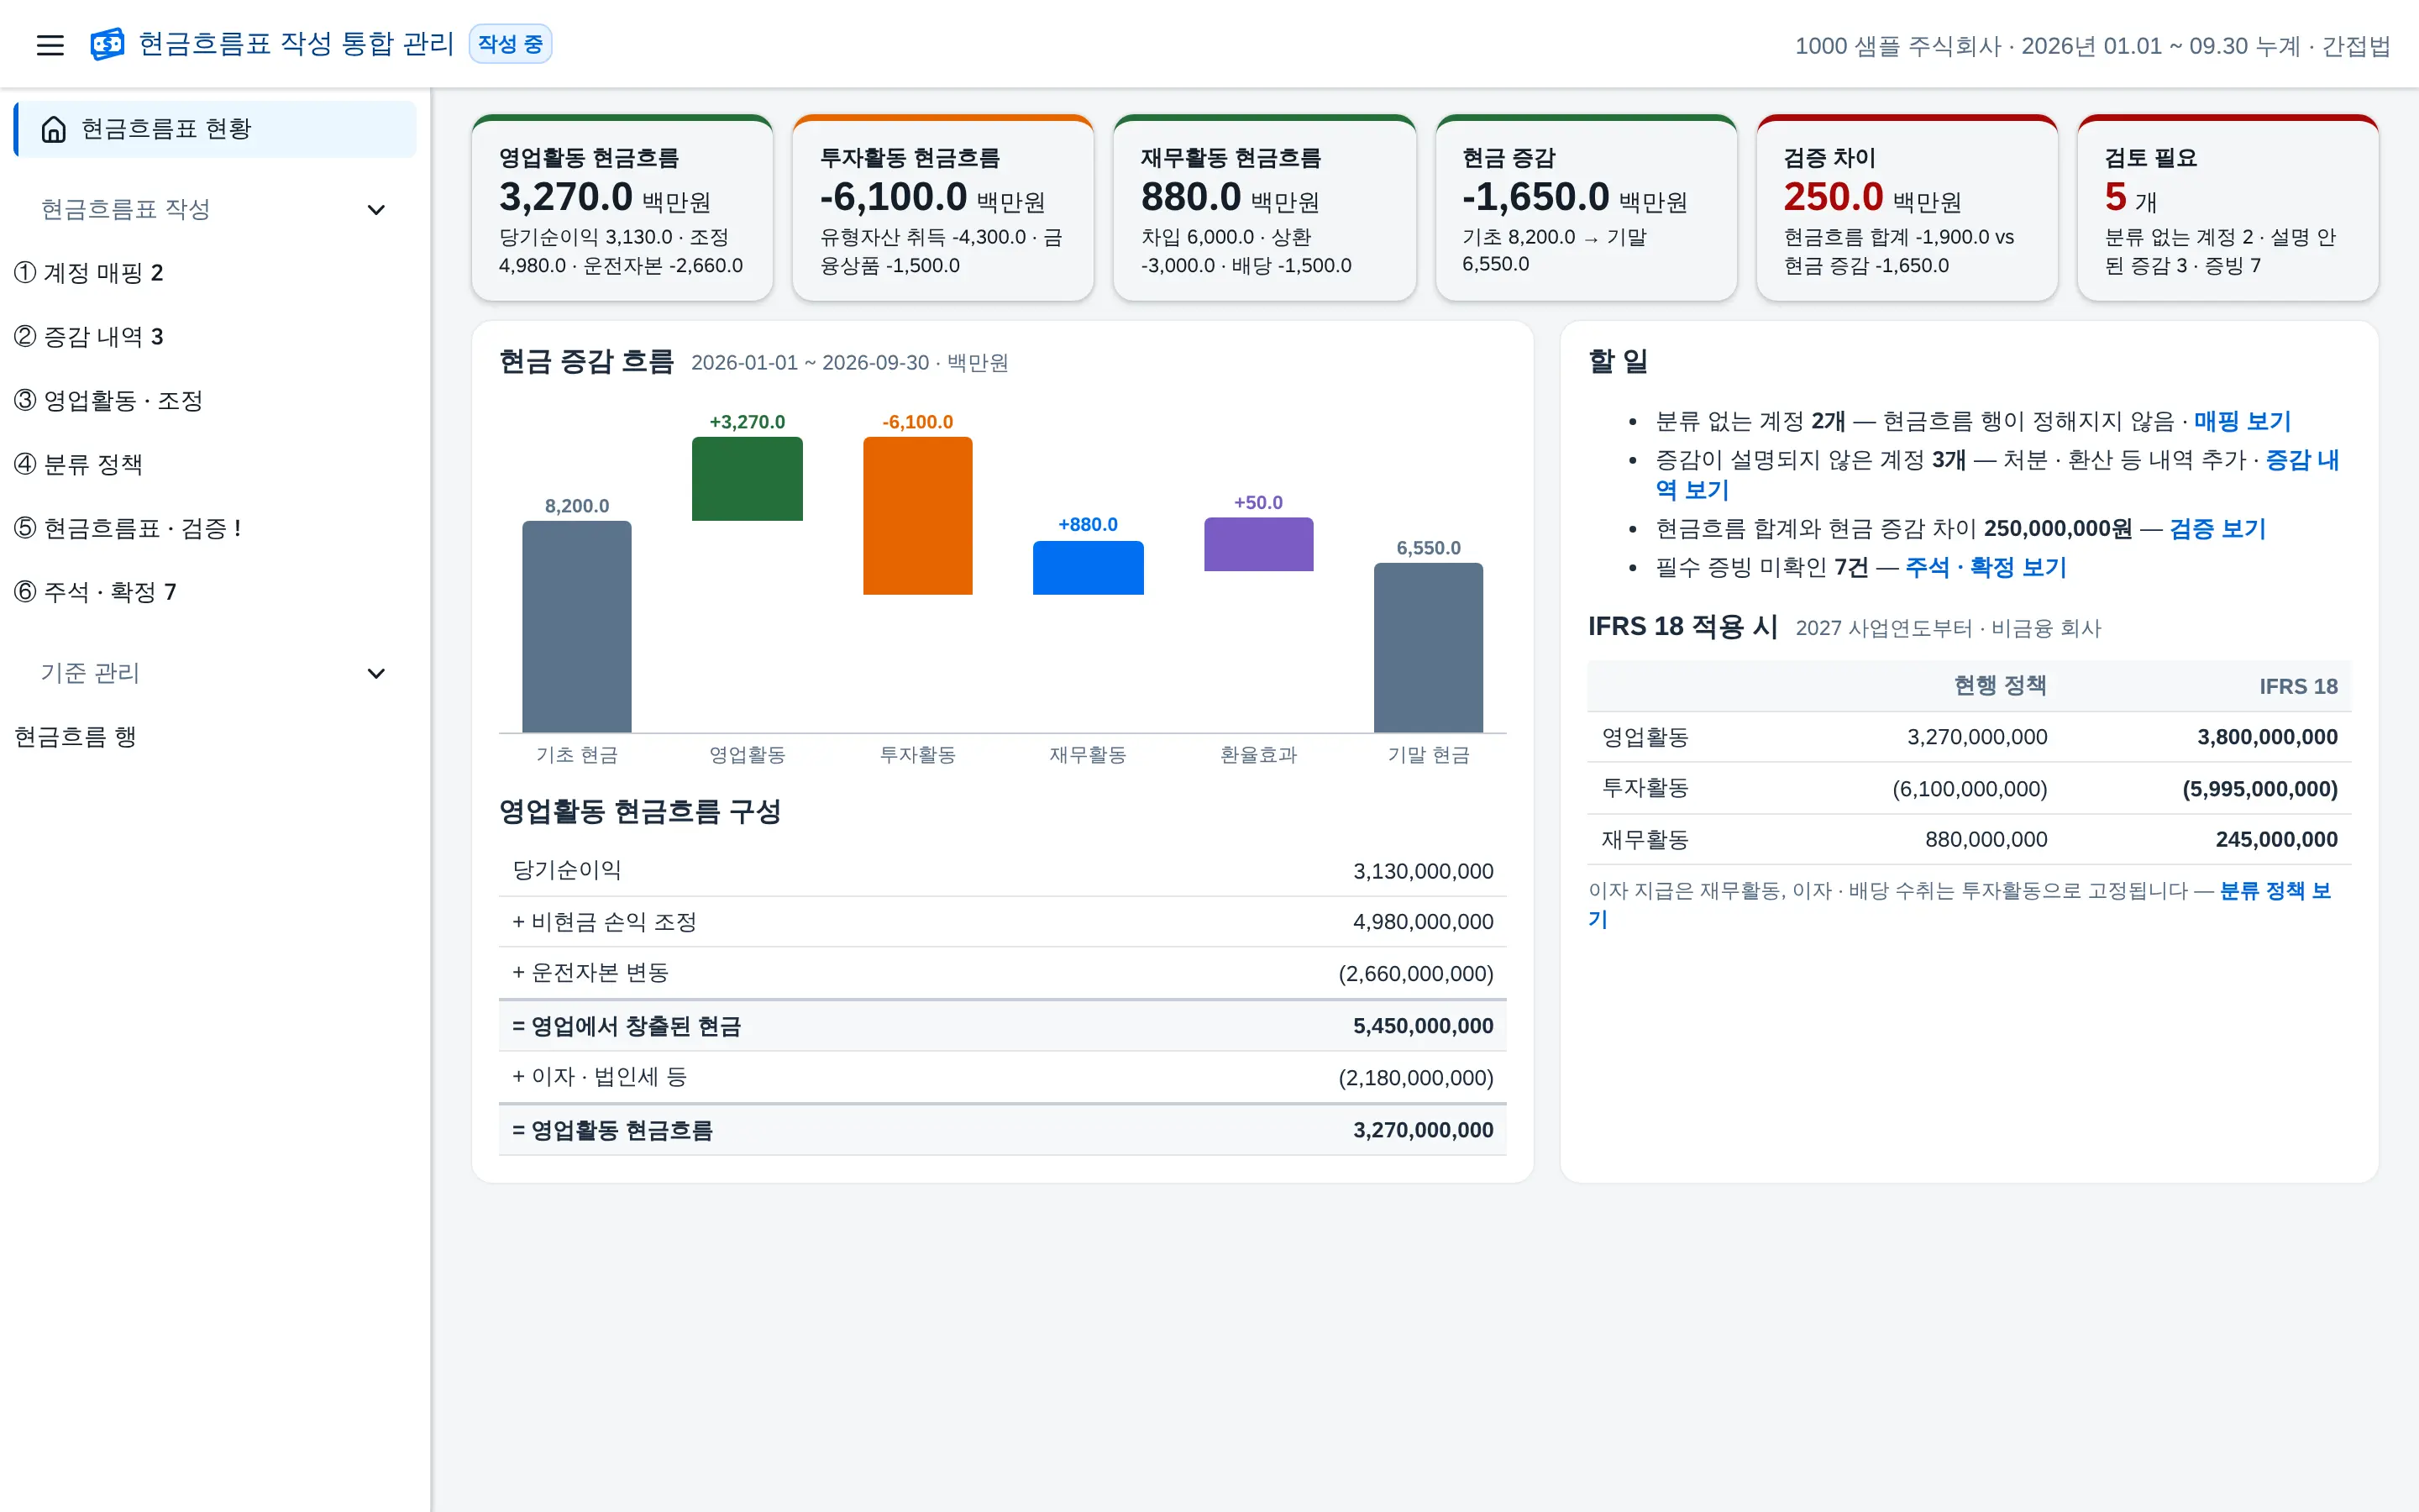Open 현금흐름표 현황 in sidebar
Screen dimensions: 2419x1512
click(x=215, y=129)
